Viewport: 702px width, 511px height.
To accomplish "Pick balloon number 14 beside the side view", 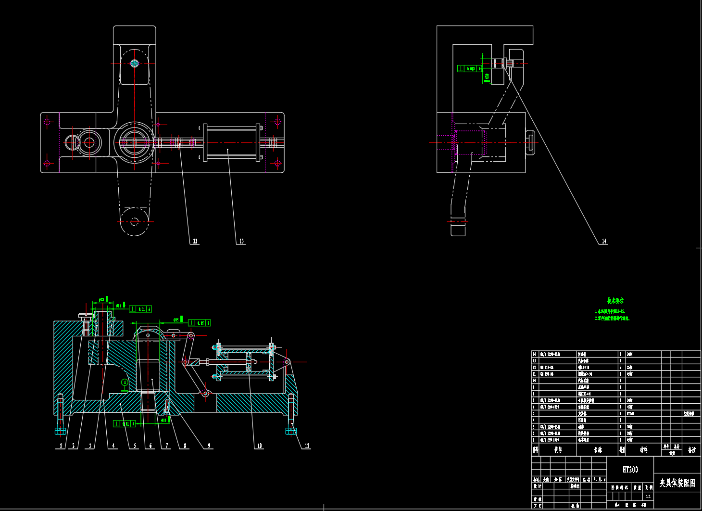I will (x=604, y=242).
